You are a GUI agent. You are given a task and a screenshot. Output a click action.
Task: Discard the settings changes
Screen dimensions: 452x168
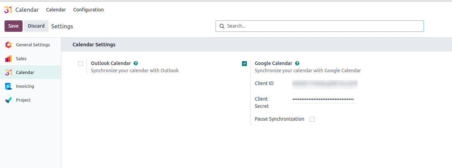coord(36,26)
